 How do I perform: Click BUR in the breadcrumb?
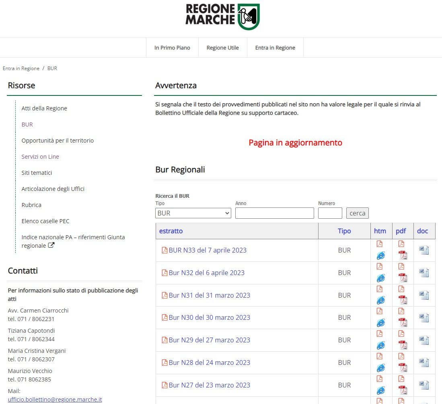[52, 68]
